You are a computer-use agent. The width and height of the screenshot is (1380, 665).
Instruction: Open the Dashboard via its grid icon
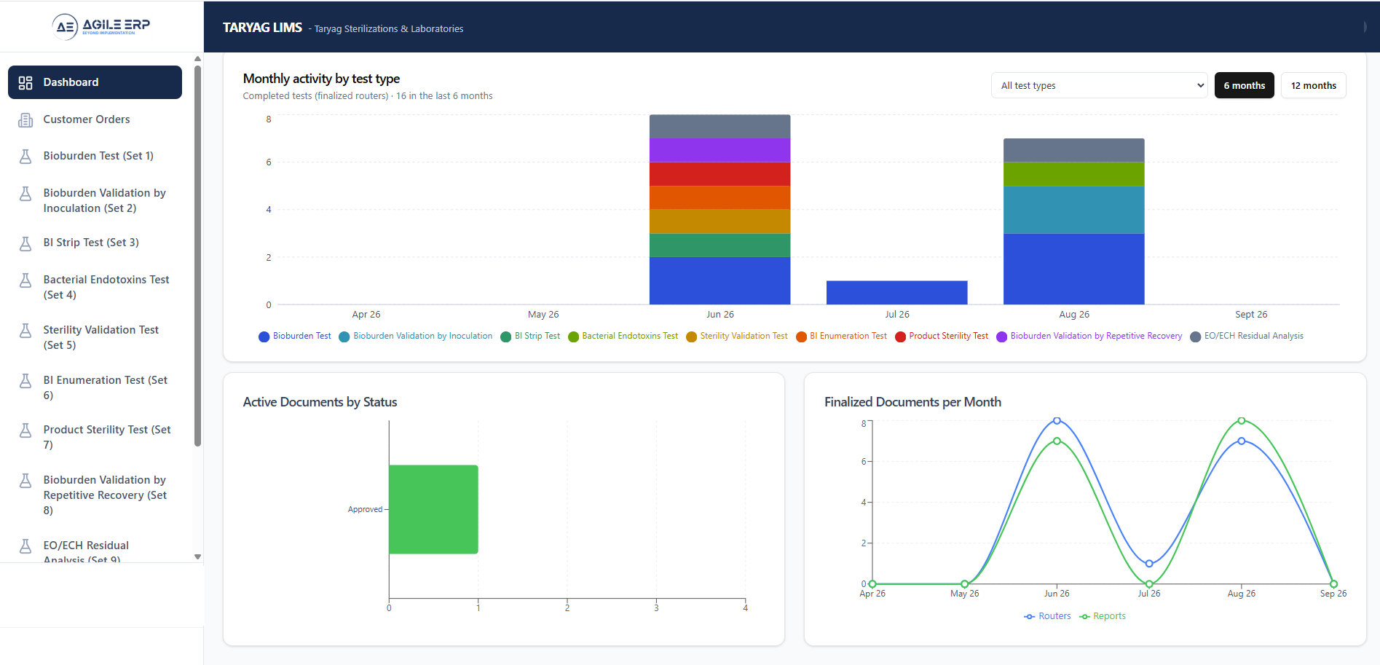[25, 82]
